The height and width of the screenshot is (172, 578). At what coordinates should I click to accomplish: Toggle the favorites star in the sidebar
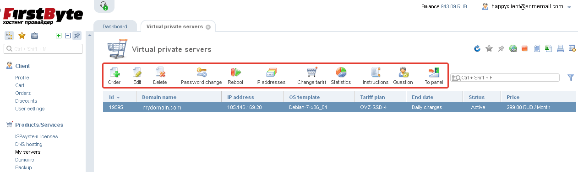click(22, 36)
